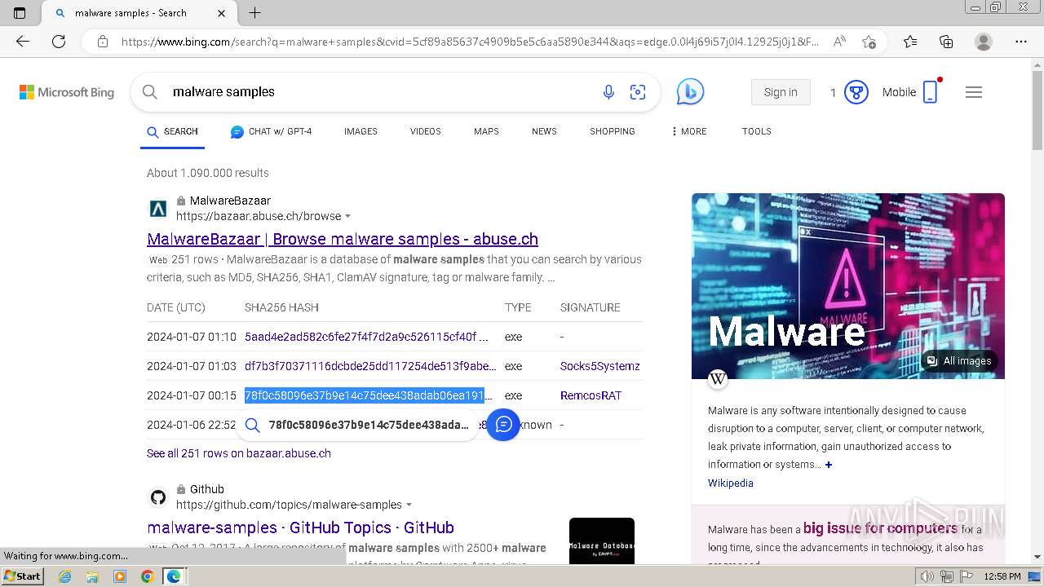Image resolution: width=1044 pixels, height=587 pixels.
Task: Open the Malware hero image
Action: 848,286
